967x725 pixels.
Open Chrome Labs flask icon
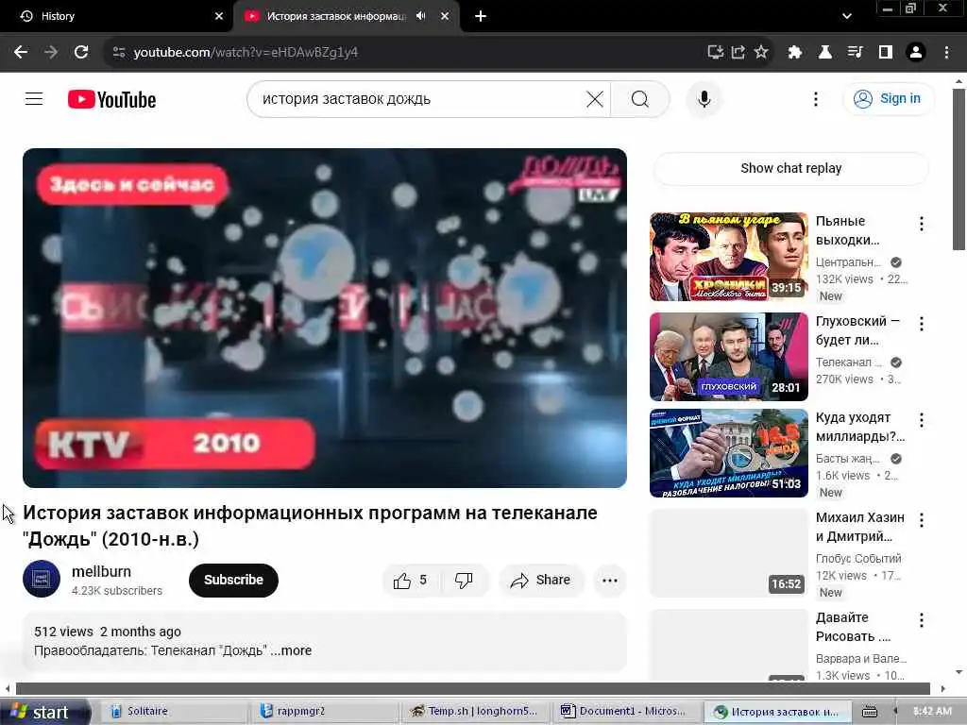pos(824,53)
